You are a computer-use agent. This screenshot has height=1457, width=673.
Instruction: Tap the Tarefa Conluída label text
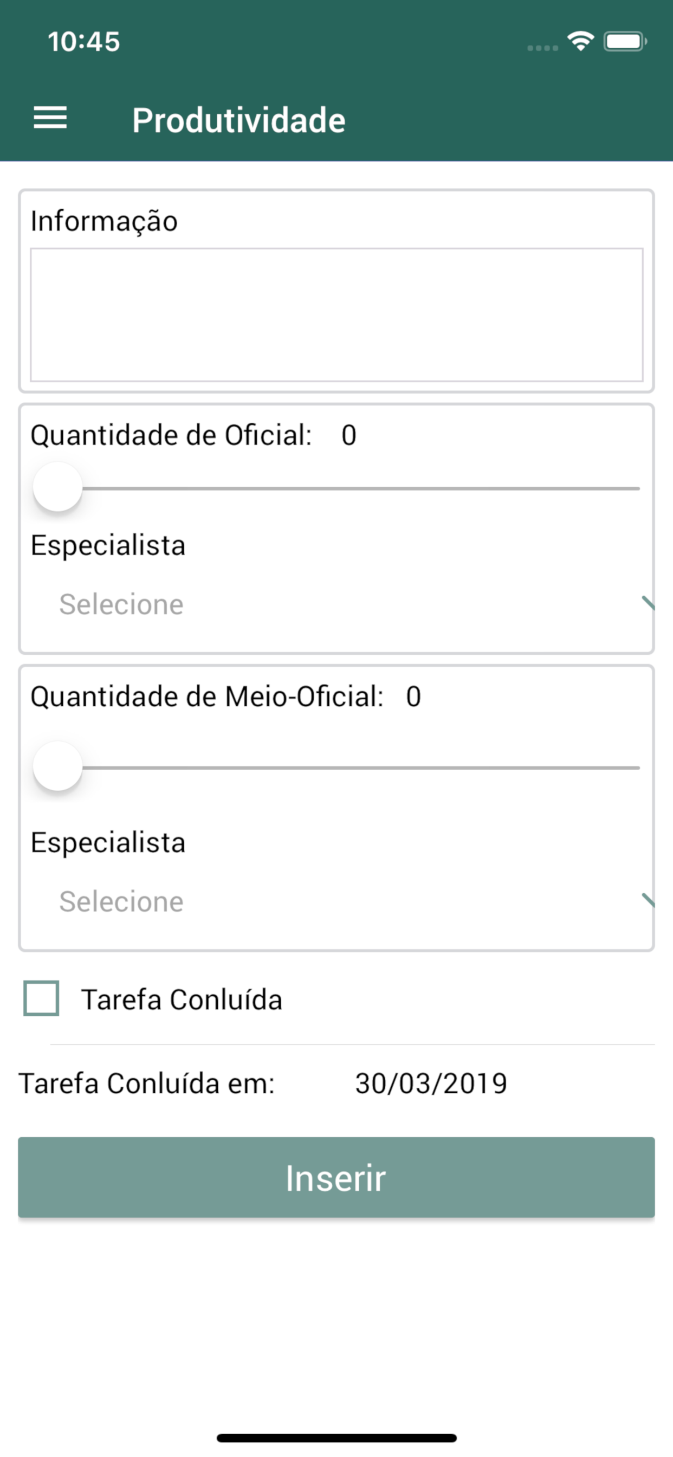pos(182,1000)
